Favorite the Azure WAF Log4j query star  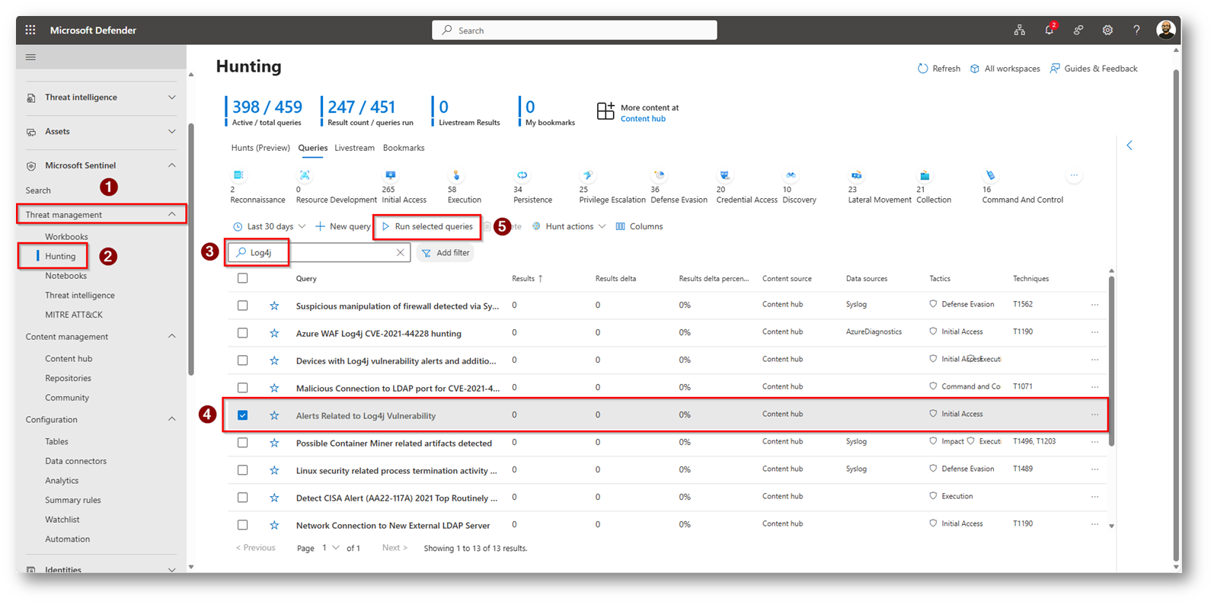pos(274,333)
